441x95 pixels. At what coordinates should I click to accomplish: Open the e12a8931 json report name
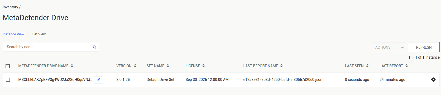[283, 80]
